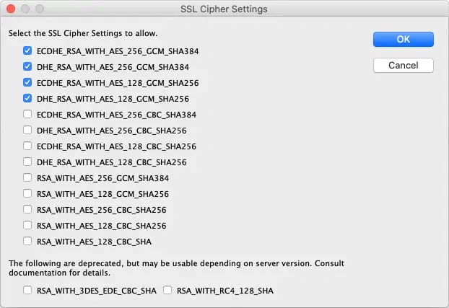
Task: Click OK to confirm cipher settings
Action: tap(403, 40)
